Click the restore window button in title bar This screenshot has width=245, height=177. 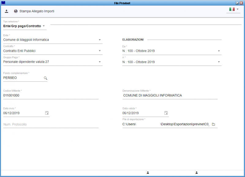(x=237, y=3)
